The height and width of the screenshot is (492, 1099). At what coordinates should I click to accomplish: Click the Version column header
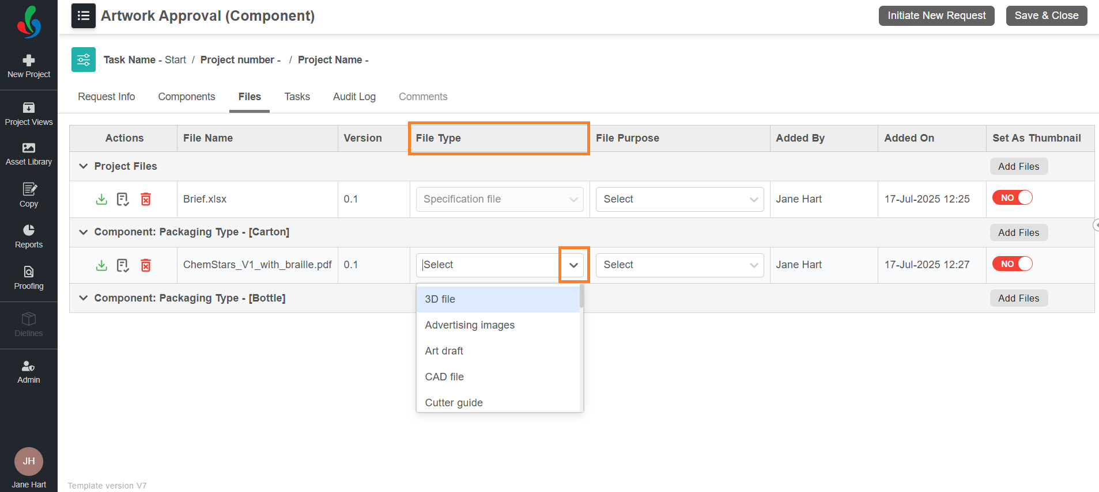click(x=373, y=138)
